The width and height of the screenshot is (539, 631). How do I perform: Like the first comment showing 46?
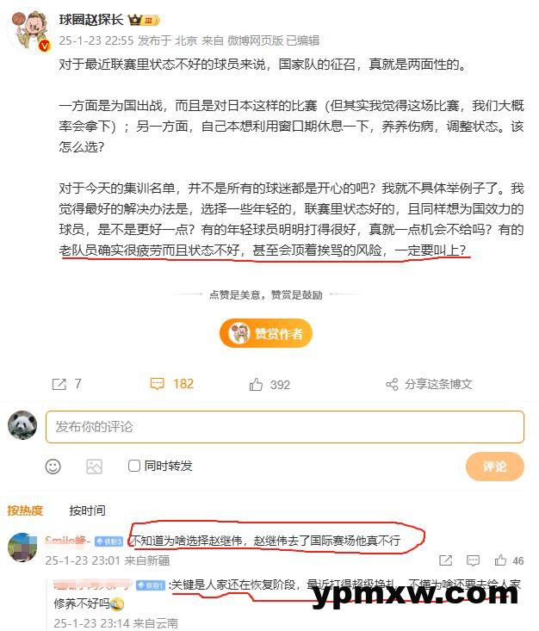tap(500, 560)
